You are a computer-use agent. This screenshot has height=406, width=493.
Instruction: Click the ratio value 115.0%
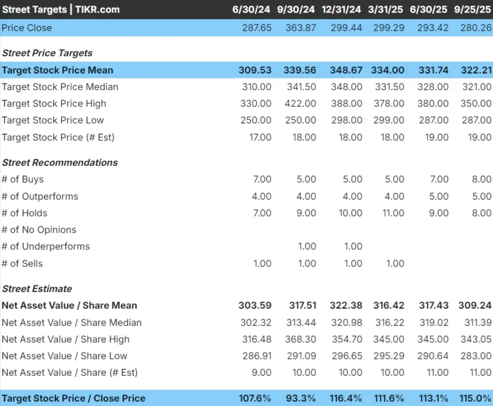point(475,398)
